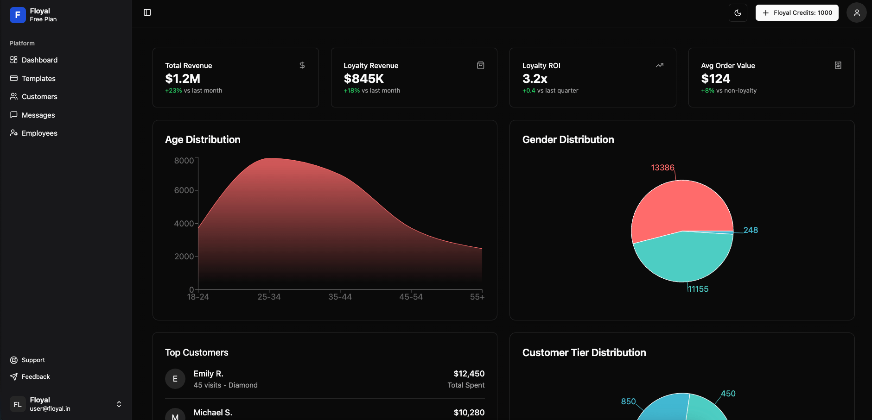
Task: Click the trend arrow icon on Loyalty ROI card
Action: click(x=659, y=65)
